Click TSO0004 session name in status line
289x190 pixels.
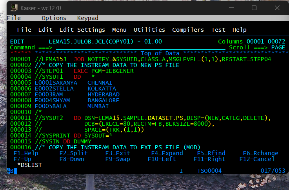[x=209, y=171]
